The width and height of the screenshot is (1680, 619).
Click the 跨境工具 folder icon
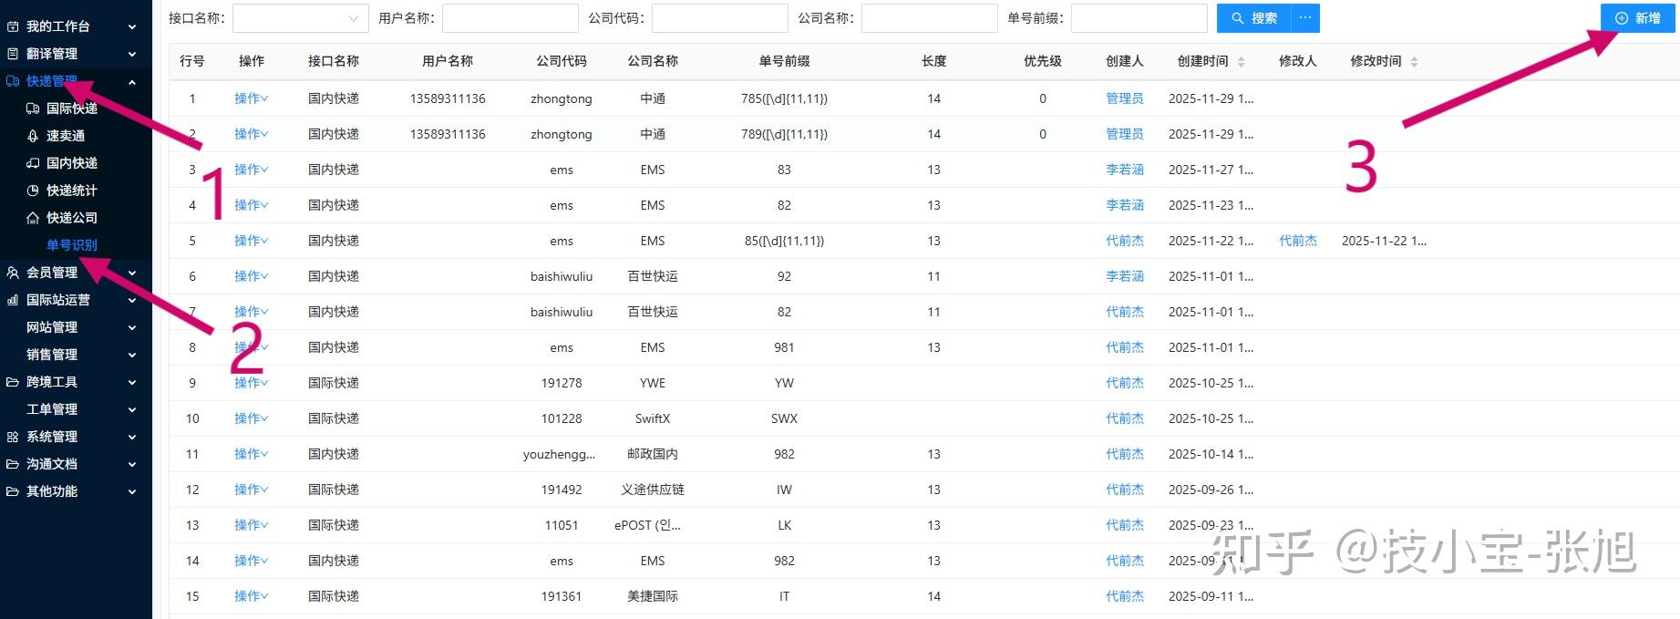point(13,382)
